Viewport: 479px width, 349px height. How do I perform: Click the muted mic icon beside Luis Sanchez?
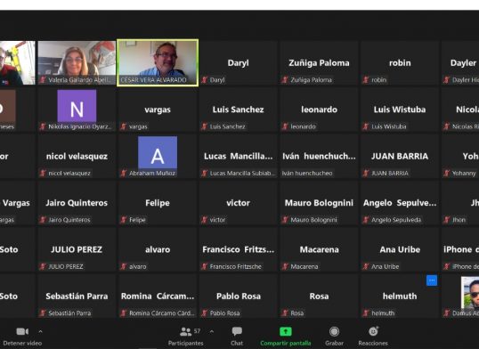pos(205,126)
